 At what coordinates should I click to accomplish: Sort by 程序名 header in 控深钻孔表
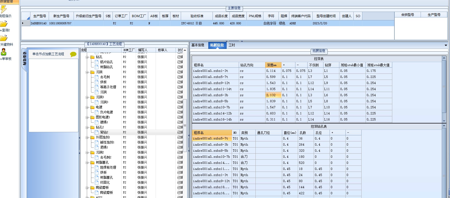pyautogui.click(x=212, y=133)
